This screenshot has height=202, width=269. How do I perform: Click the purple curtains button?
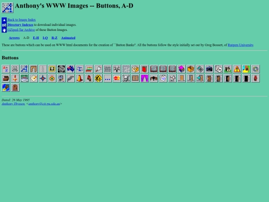(x=145, y=78)
